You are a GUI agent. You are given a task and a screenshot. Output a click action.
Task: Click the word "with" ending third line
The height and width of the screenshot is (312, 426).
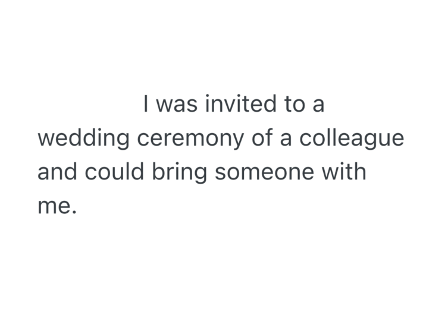pos(343,173)
